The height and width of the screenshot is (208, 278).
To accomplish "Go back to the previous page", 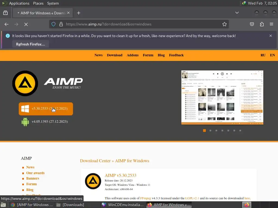I will [7, 24].
